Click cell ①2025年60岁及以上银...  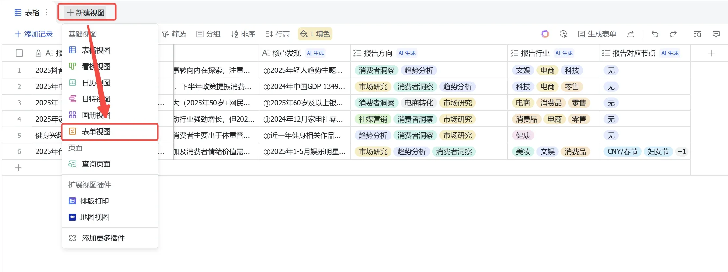point(305,103)
